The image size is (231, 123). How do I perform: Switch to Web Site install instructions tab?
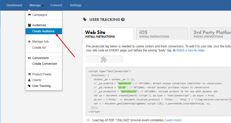(x=108, y=34)
